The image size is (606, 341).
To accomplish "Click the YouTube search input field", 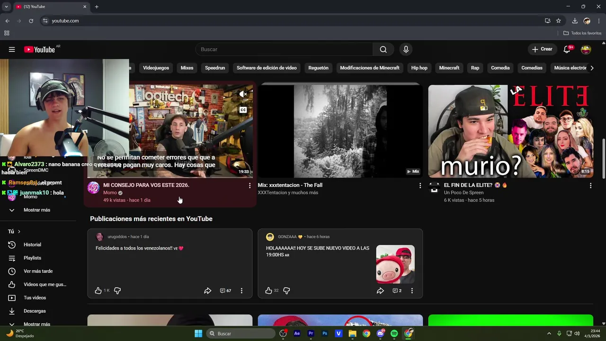I will tap(284, 49).
